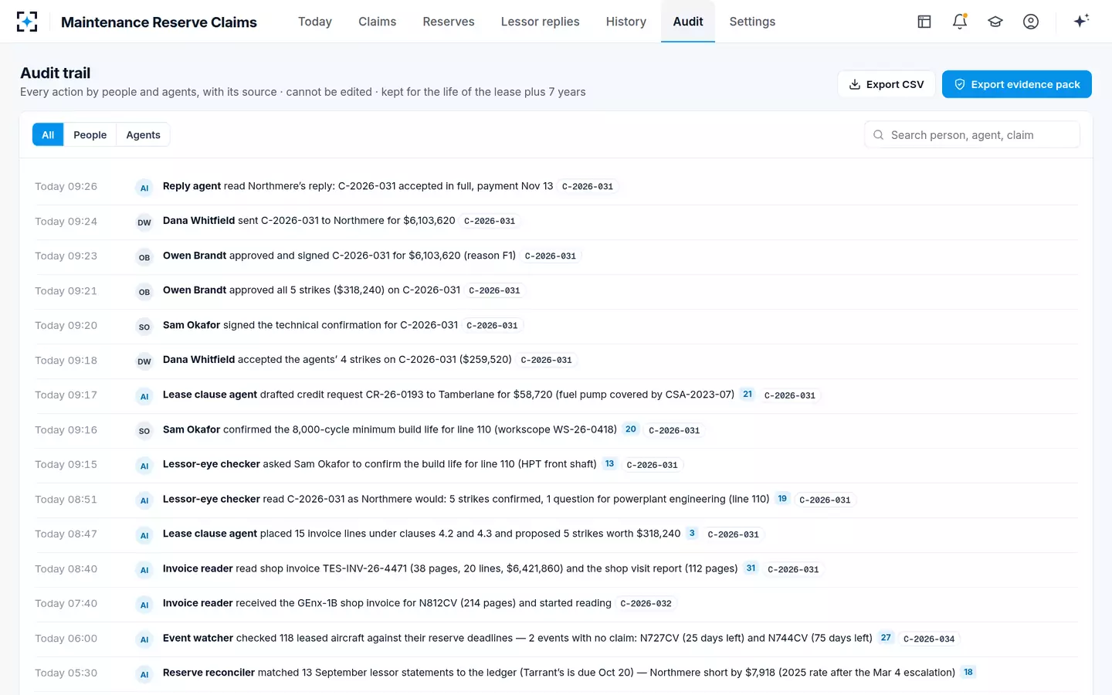Filter audit trail to Agents
This screenshot has width=1112, height=695.
point(144,134)
